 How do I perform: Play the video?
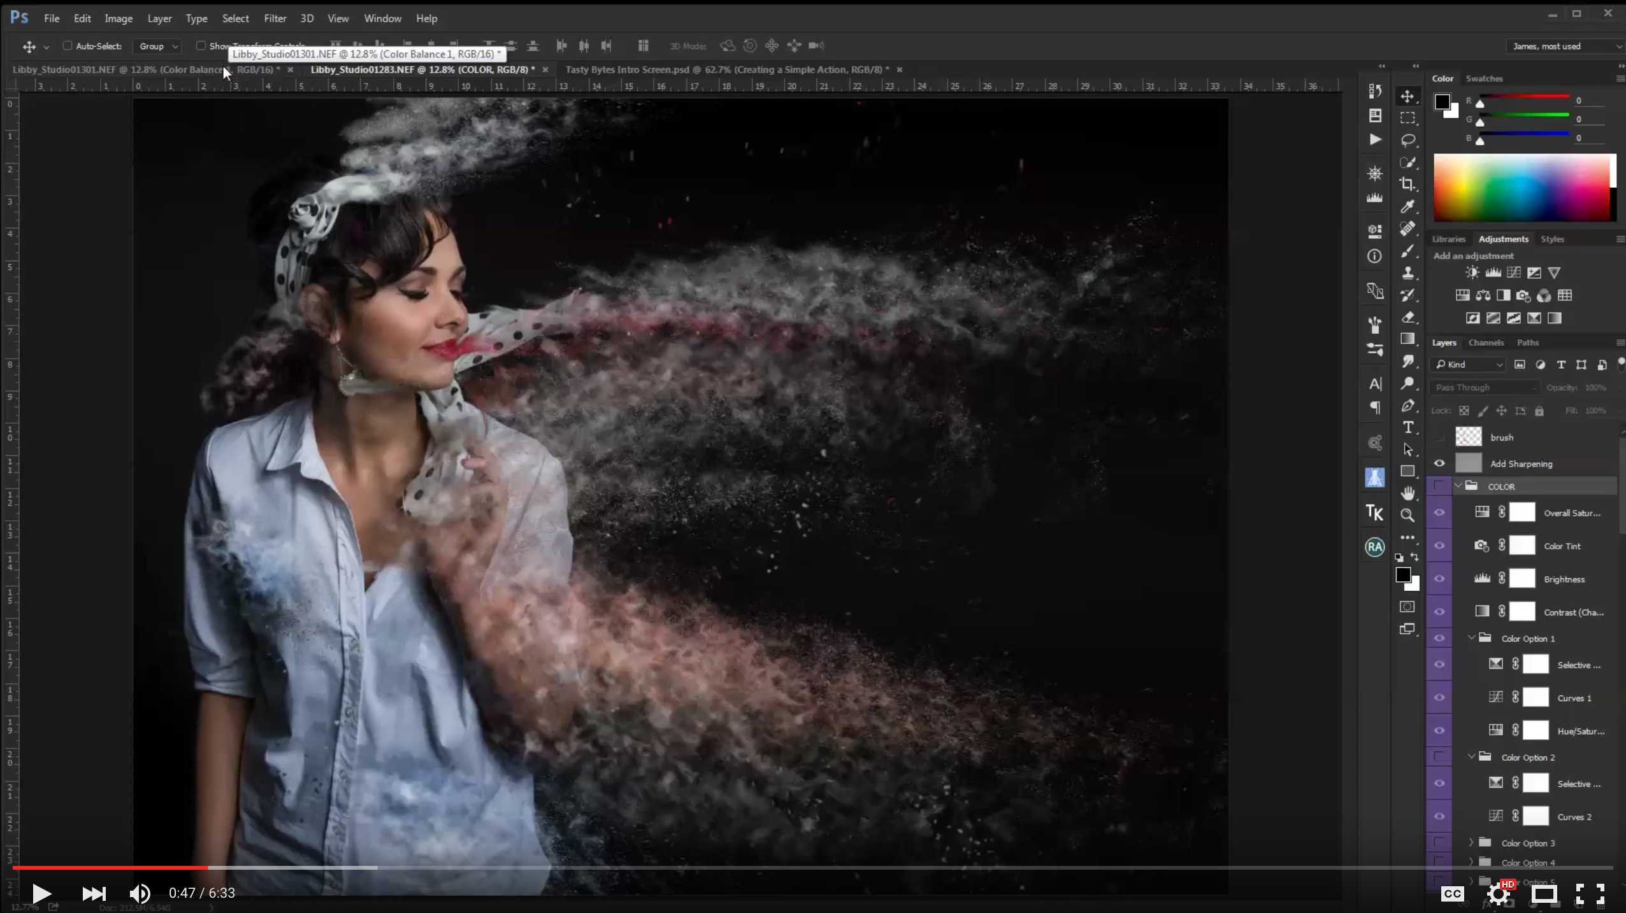[41, 893]
